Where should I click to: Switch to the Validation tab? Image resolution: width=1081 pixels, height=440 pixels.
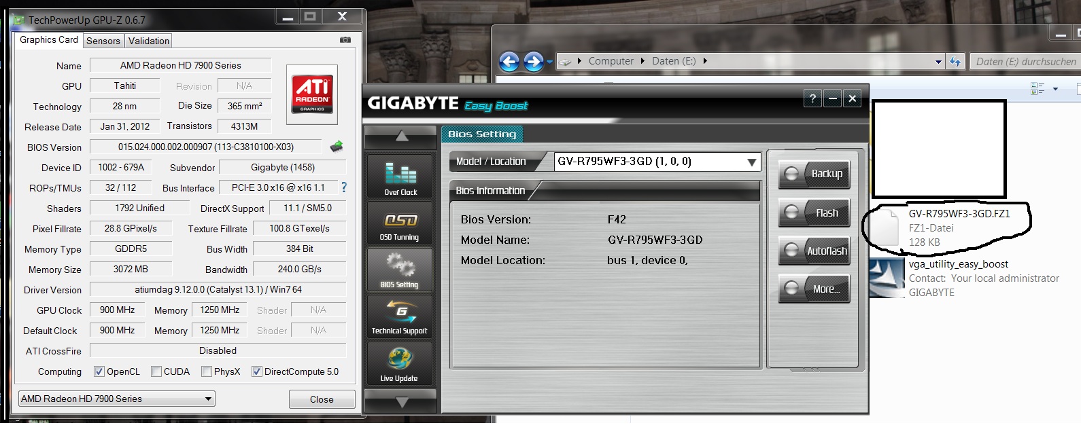pyautogui.click(x=149, y=41)
